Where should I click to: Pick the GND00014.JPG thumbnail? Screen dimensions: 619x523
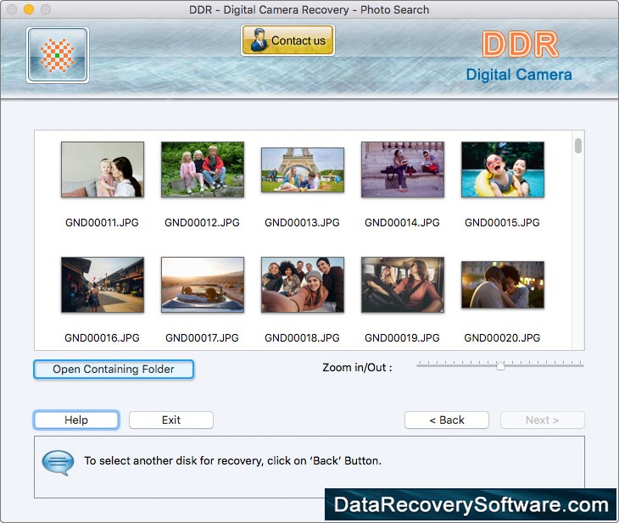click(x=403, y=170)
